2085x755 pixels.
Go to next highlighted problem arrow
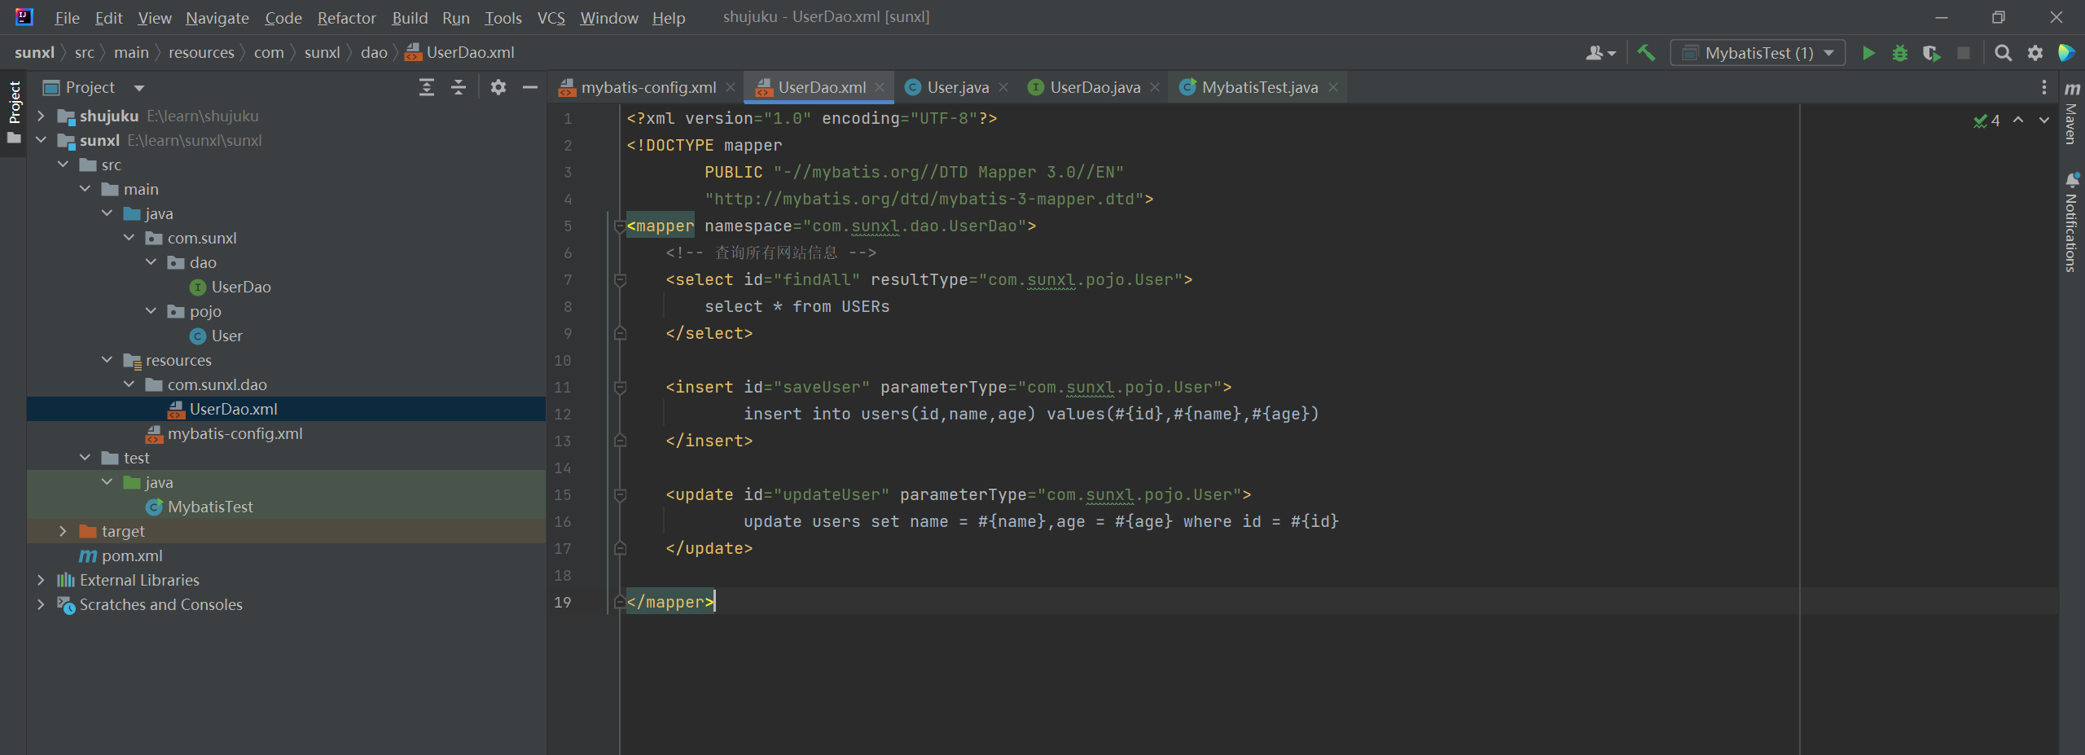[2044, 121]
